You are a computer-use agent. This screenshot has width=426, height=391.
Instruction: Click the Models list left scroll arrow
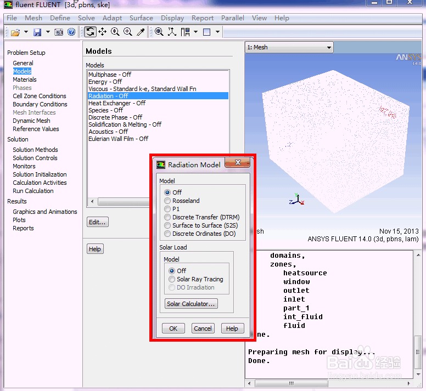coord(92,201)
